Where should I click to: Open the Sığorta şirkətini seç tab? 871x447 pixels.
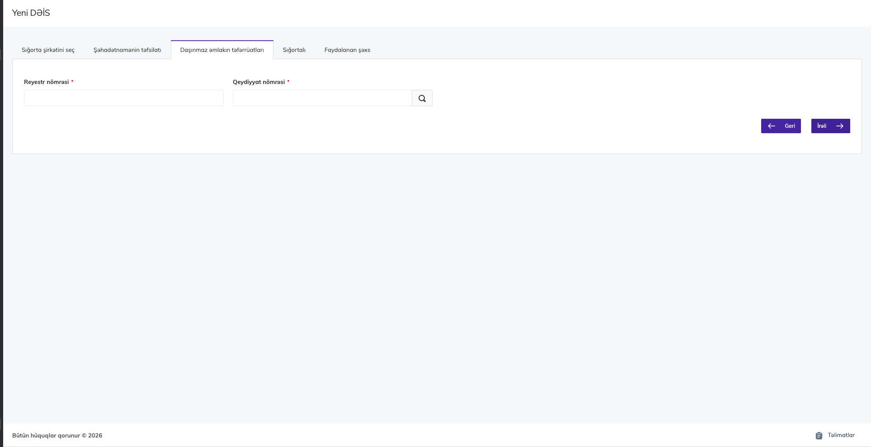pos(48,50)
